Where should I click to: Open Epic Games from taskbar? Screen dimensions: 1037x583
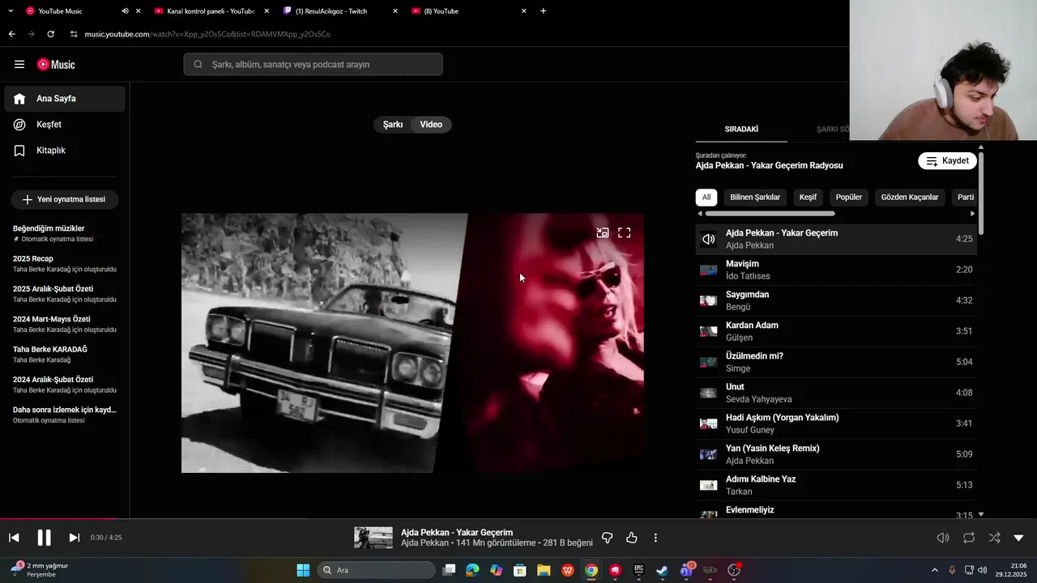(x=638, y=570)
